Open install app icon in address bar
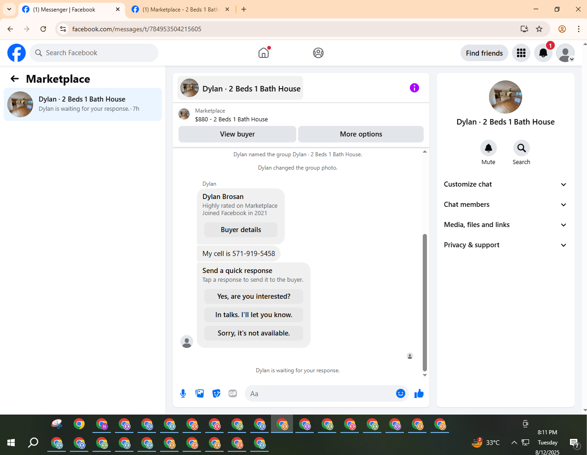The image size is (587, 455). coord(524,29)
